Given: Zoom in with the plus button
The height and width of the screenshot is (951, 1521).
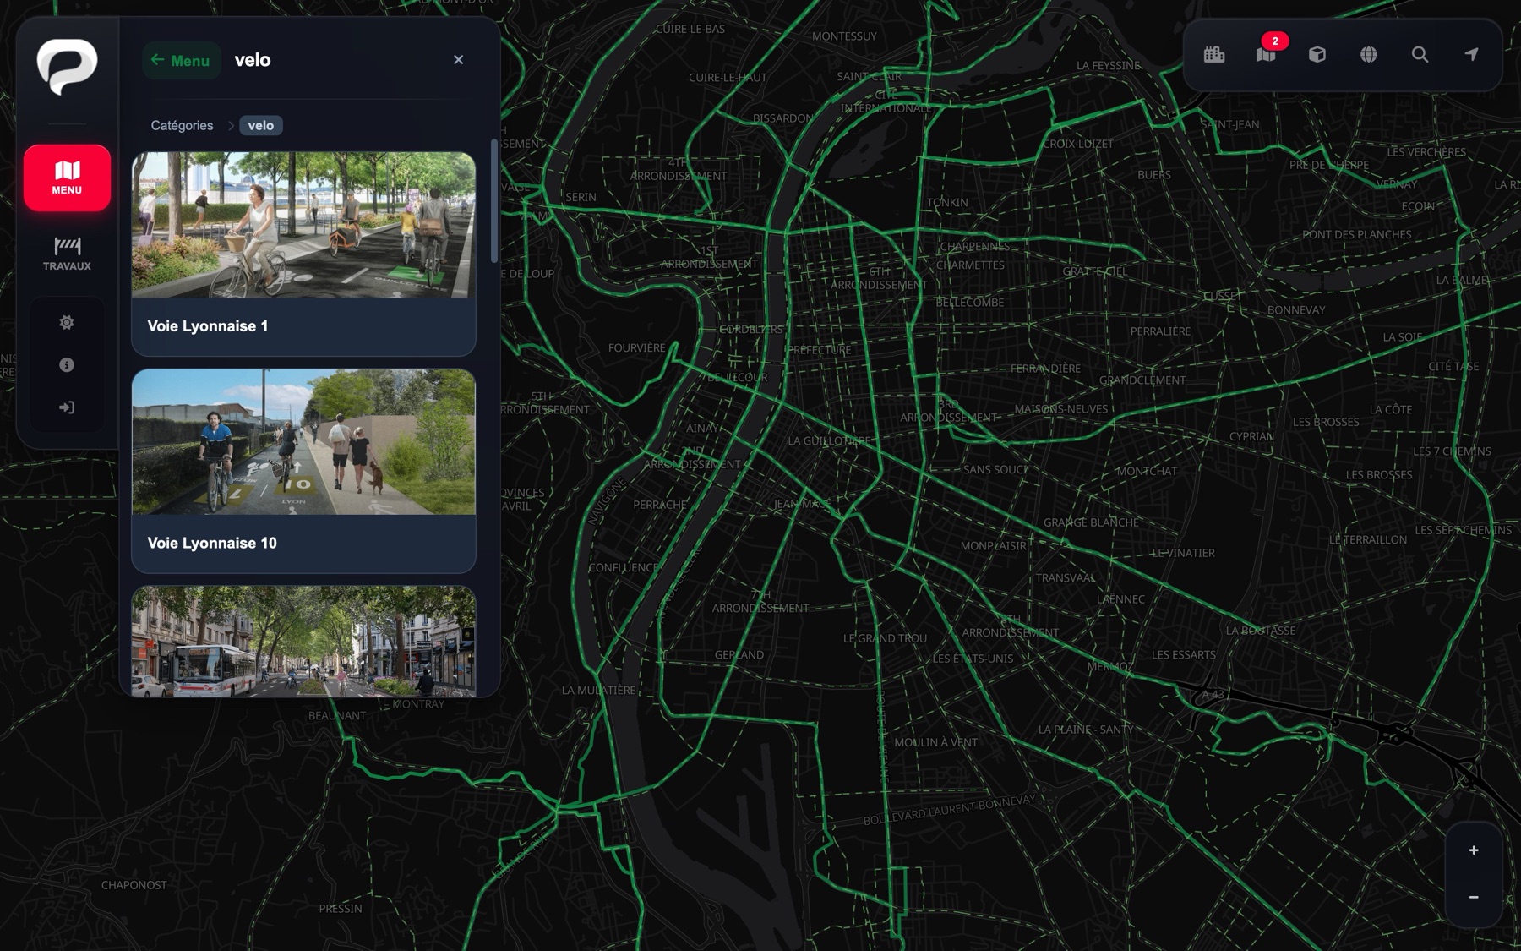Looking at the screenshot, I should click(x=1474, y=850).
